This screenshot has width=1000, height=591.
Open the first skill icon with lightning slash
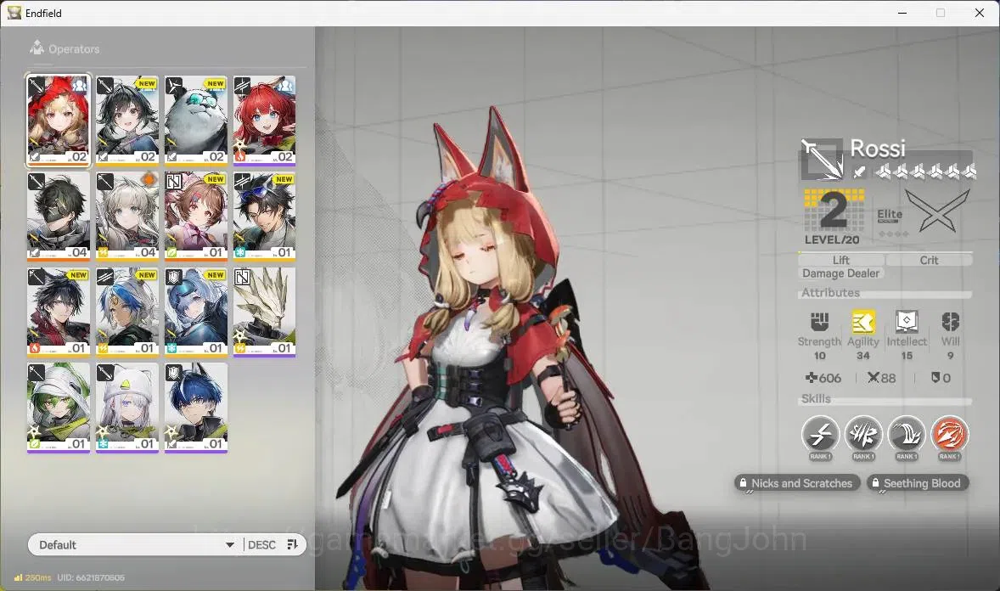pyautogui.click(x=820, y=435)
